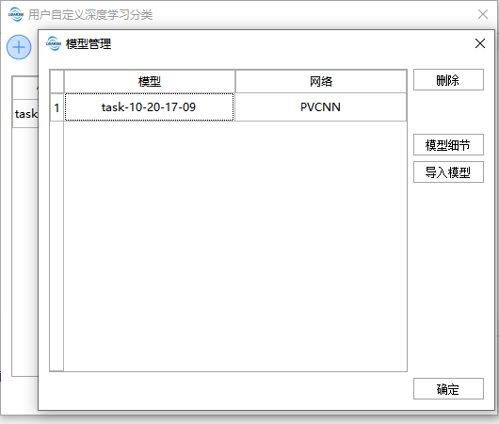Screen dimensions: 499x424
Task: Select the PVCNN network cell
Action: click(x=321, y=107)
